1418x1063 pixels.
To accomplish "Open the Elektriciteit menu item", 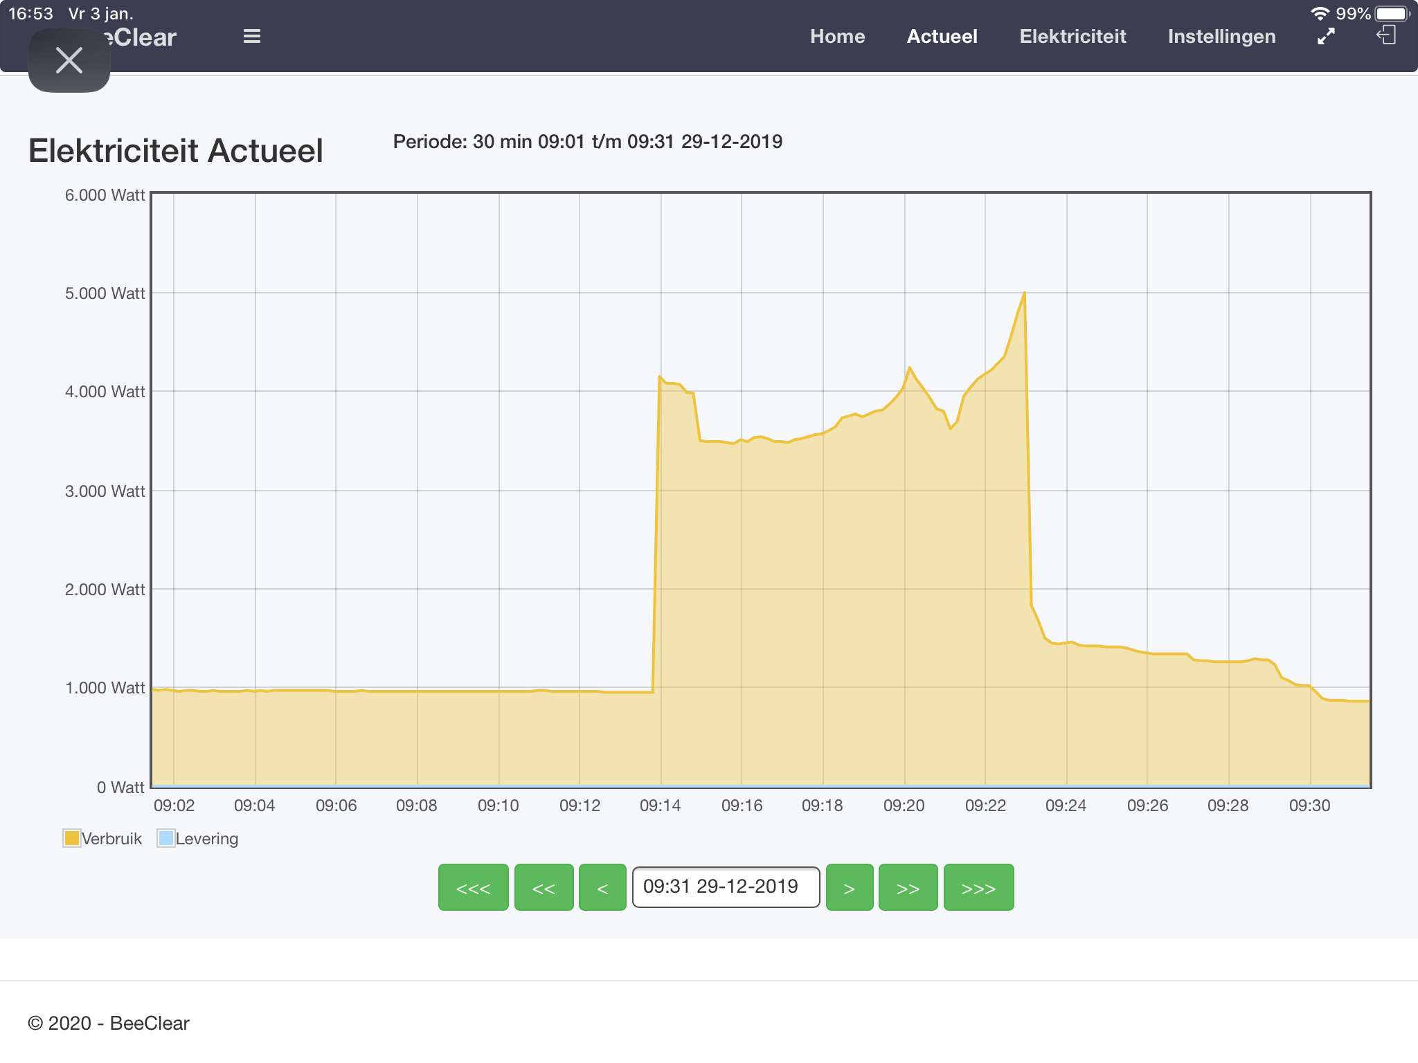I will [1073, 37].
